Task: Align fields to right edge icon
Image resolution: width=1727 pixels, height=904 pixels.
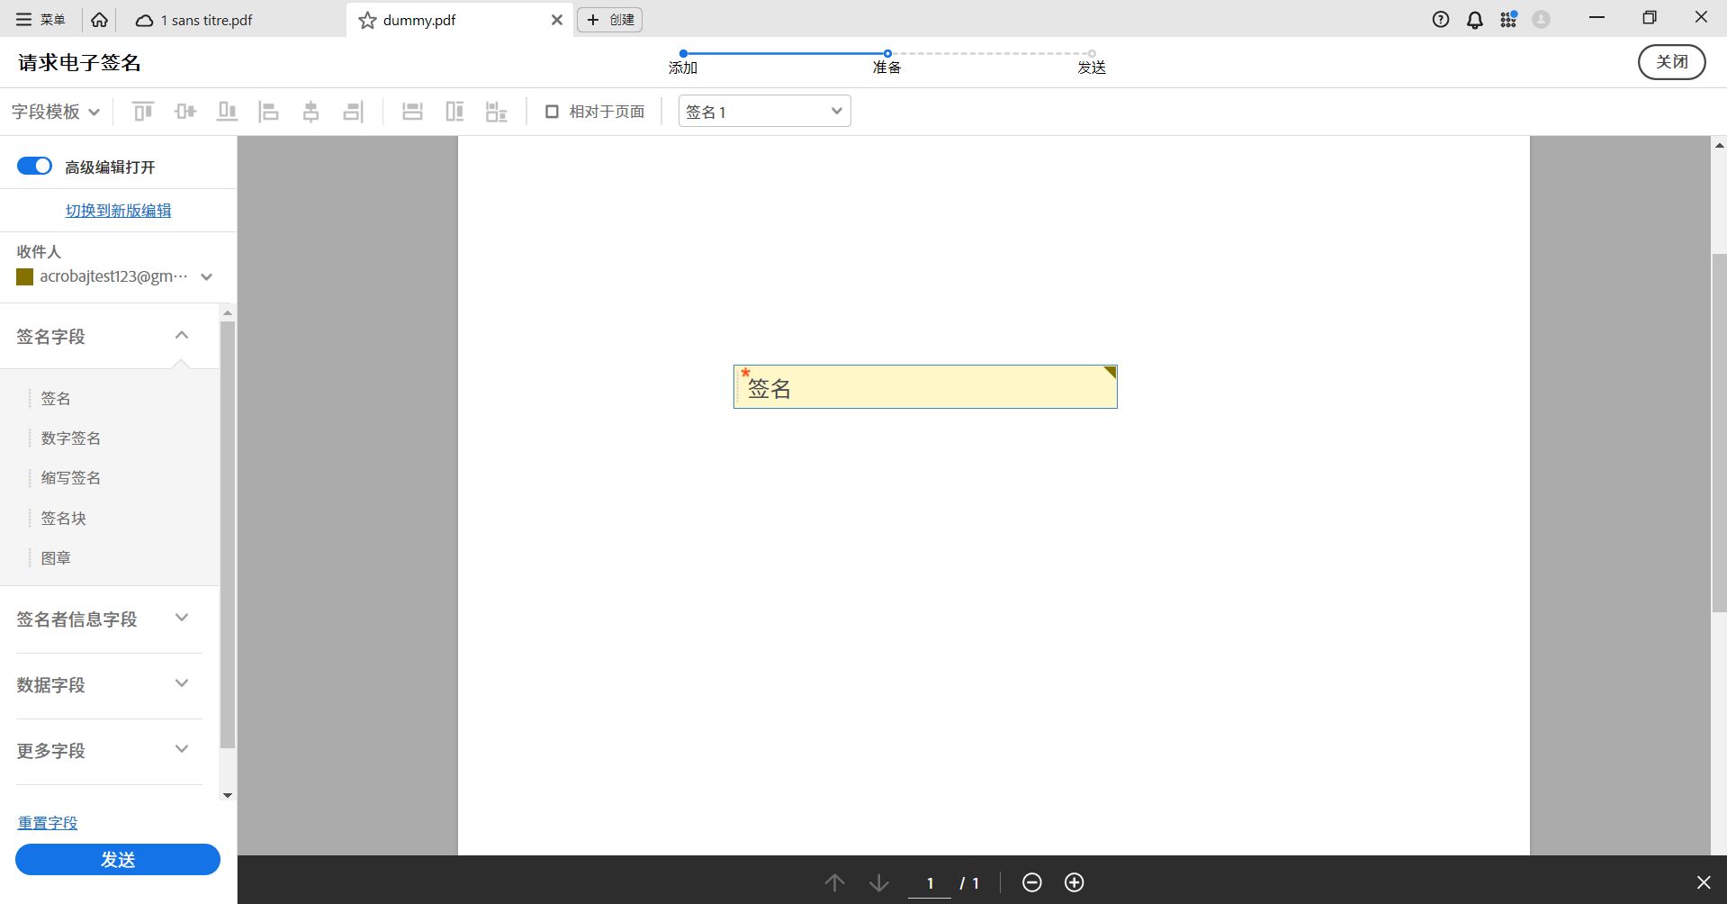Action: point(353,112)
